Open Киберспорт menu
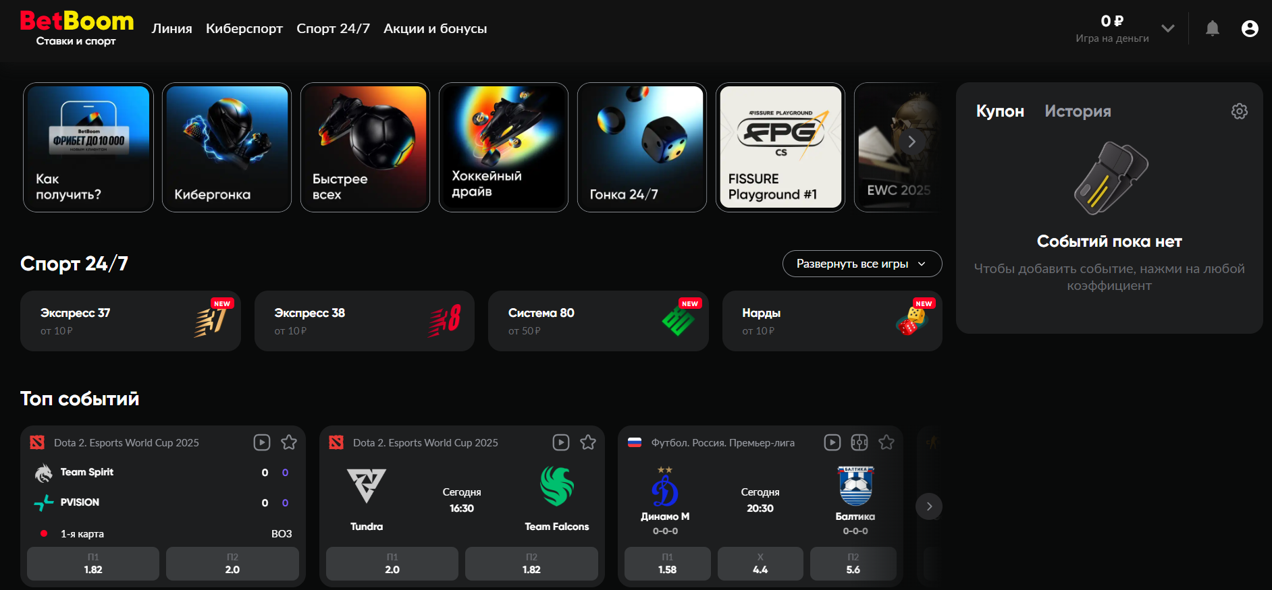 click(x=244, y=28)
